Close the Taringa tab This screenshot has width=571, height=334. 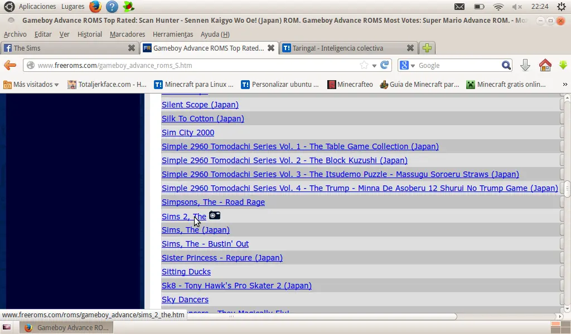(x=410, y=48)
